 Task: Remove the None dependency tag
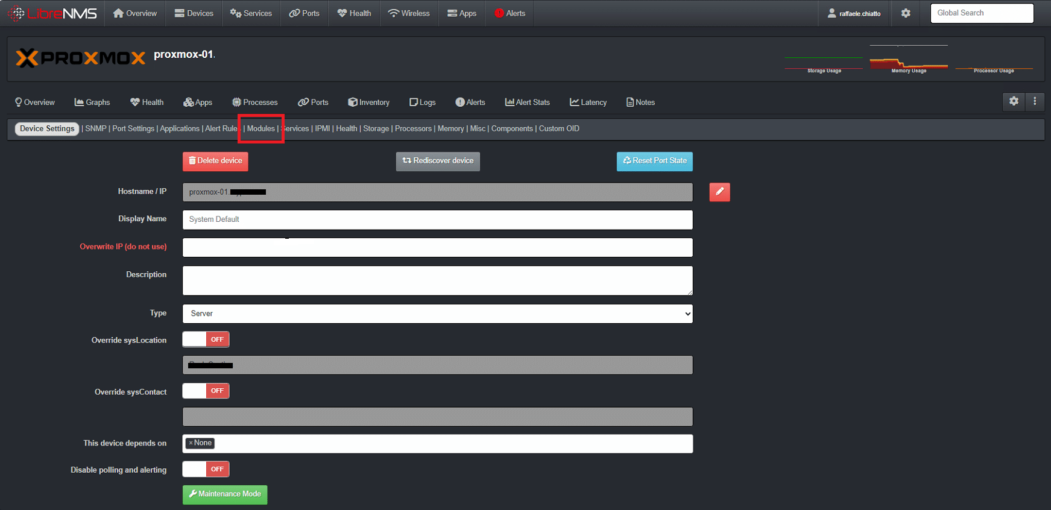click(191, 443)
